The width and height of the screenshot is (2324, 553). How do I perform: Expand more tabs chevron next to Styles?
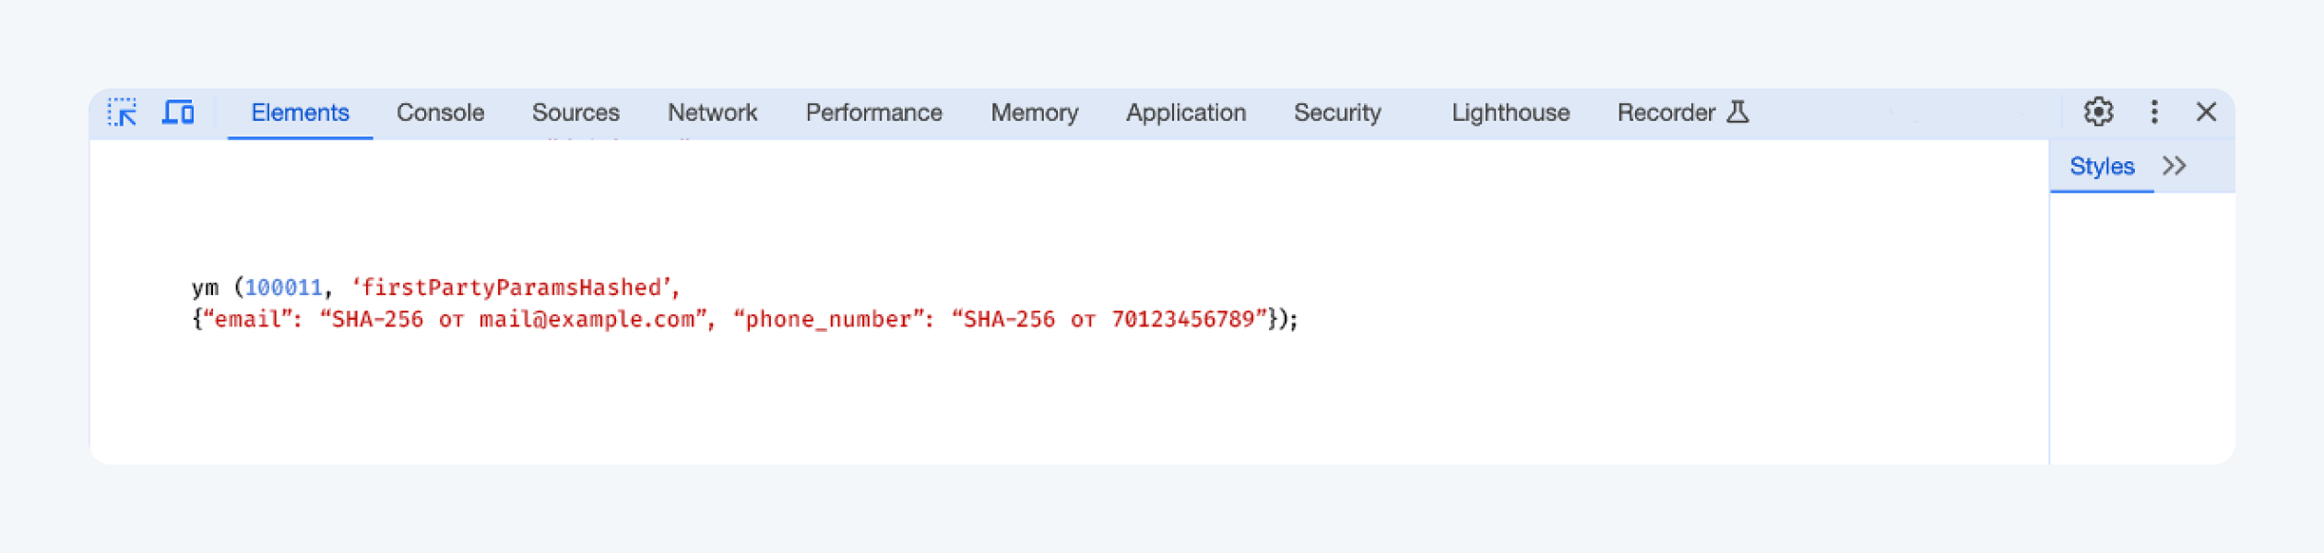2175,166
